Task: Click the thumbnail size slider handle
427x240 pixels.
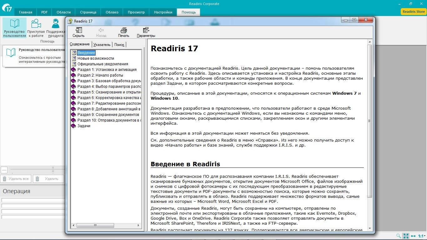Action: pyautogui.click(x=53, y=169)
